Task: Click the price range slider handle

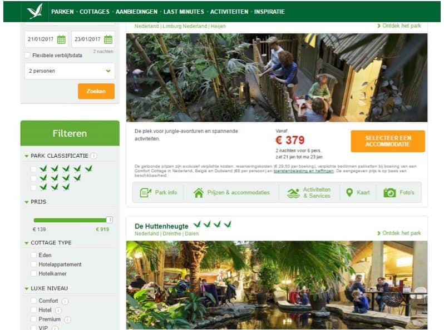Action: [x=109, y=219]
